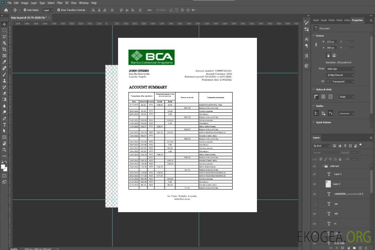Hide the '169' text layer
The height and width of the screenshot is (250, 375).
point(315,214)
